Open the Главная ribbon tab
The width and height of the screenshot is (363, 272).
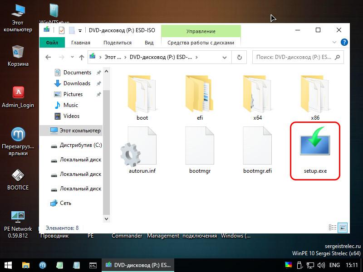tap(81, 43)
